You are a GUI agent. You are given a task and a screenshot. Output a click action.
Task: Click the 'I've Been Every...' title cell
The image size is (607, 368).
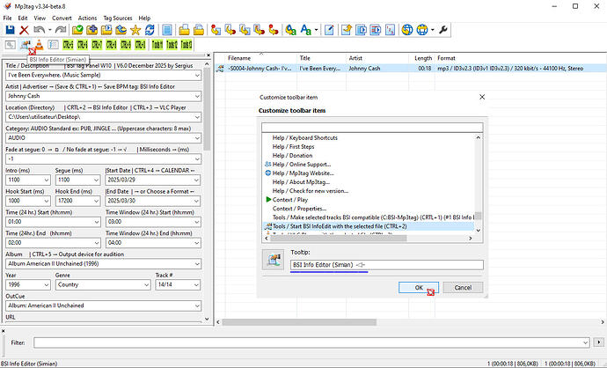click(320, 69)
